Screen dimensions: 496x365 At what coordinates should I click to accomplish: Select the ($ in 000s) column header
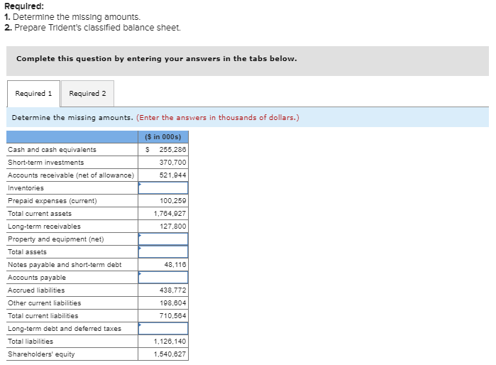[163, 137]
